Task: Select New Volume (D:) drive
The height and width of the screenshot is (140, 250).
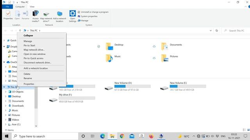Action: click(128, 86)
